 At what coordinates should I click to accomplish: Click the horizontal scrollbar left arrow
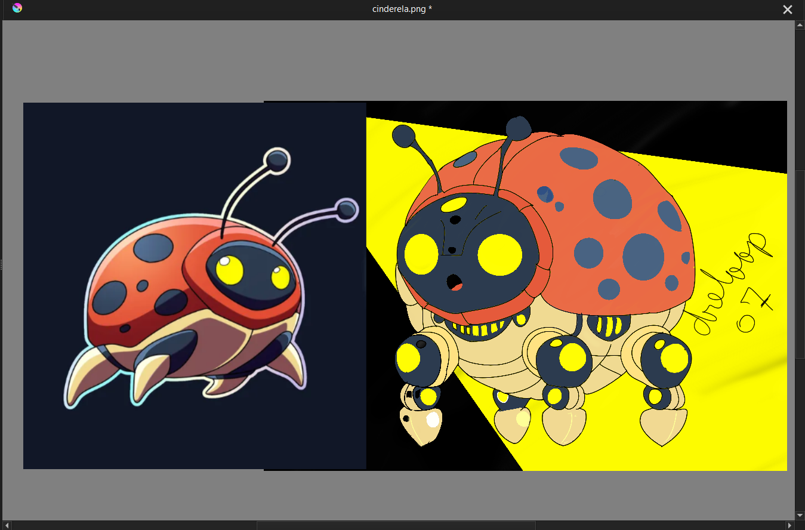pos(7,525)
